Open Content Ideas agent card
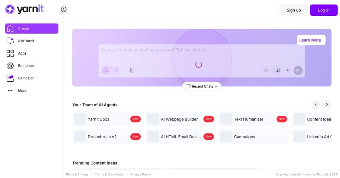340x178 pixels. (312, 119)
